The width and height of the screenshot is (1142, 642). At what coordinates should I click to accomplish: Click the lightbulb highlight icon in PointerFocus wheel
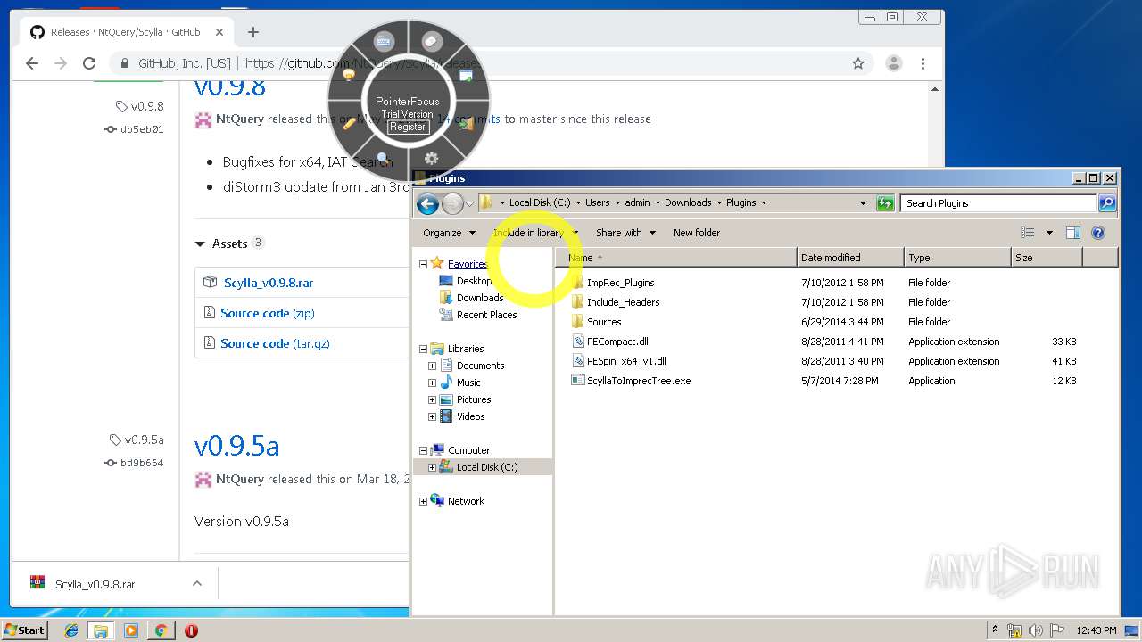pos(349,76)
